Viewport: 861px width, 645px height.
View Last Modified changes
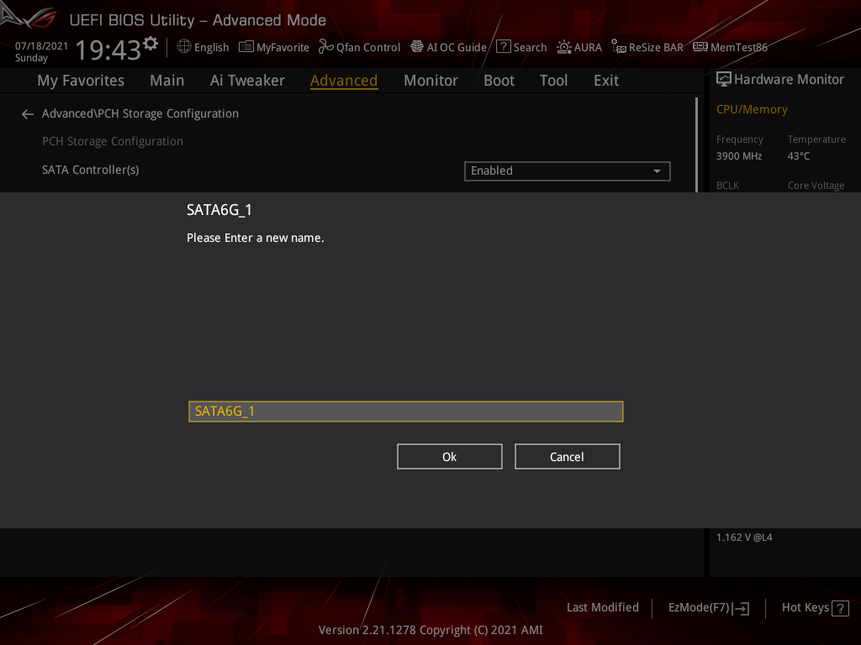click(602, 607)
